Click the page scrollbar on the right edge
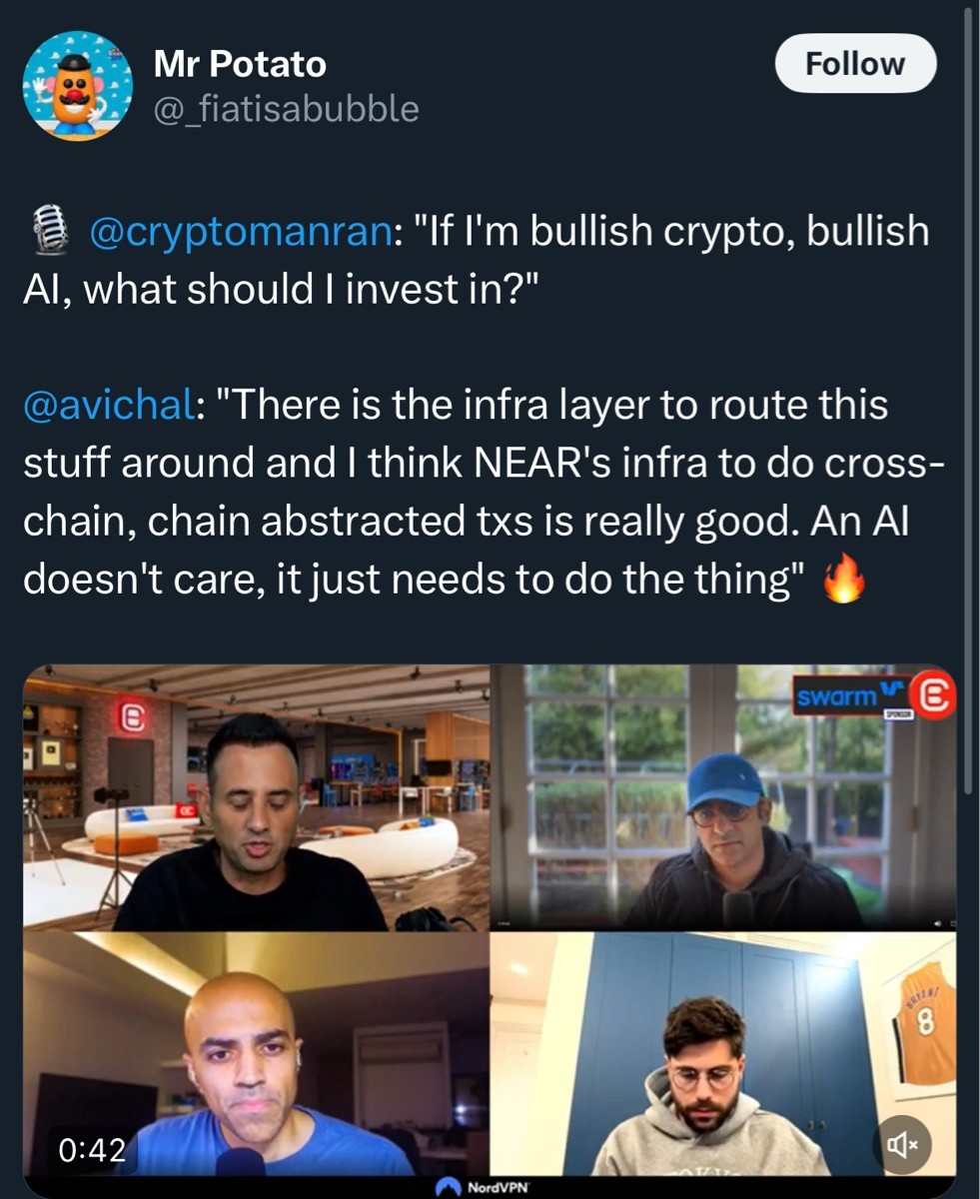Image resolution: width=980 pixels, height=1199 pixels. (x=968, y=400)
